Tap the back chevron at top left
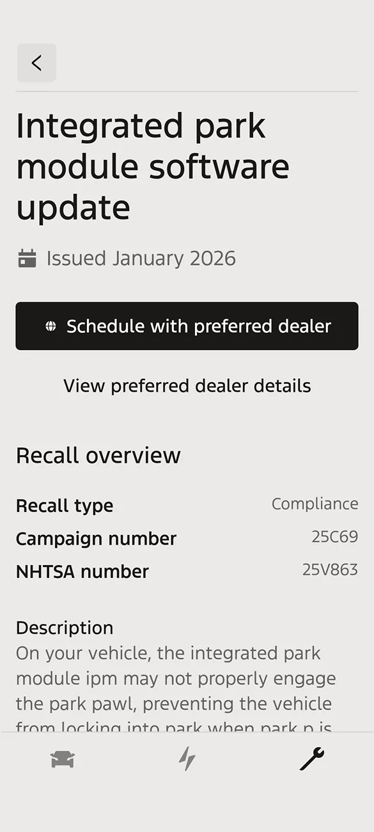This screenshot has width=374, height=832. coord(36,63)
